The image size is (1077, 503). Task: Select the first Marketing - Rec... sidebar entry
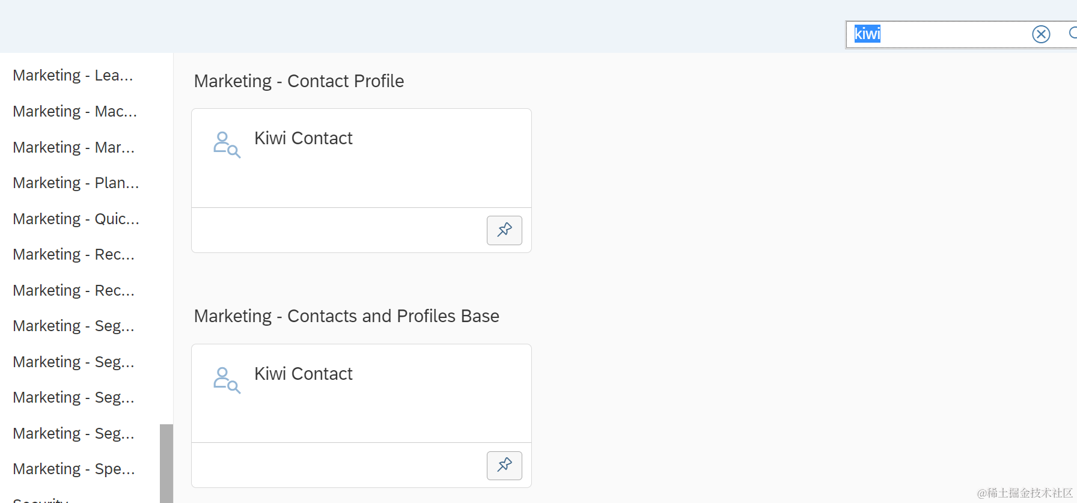tap(73, 255)
